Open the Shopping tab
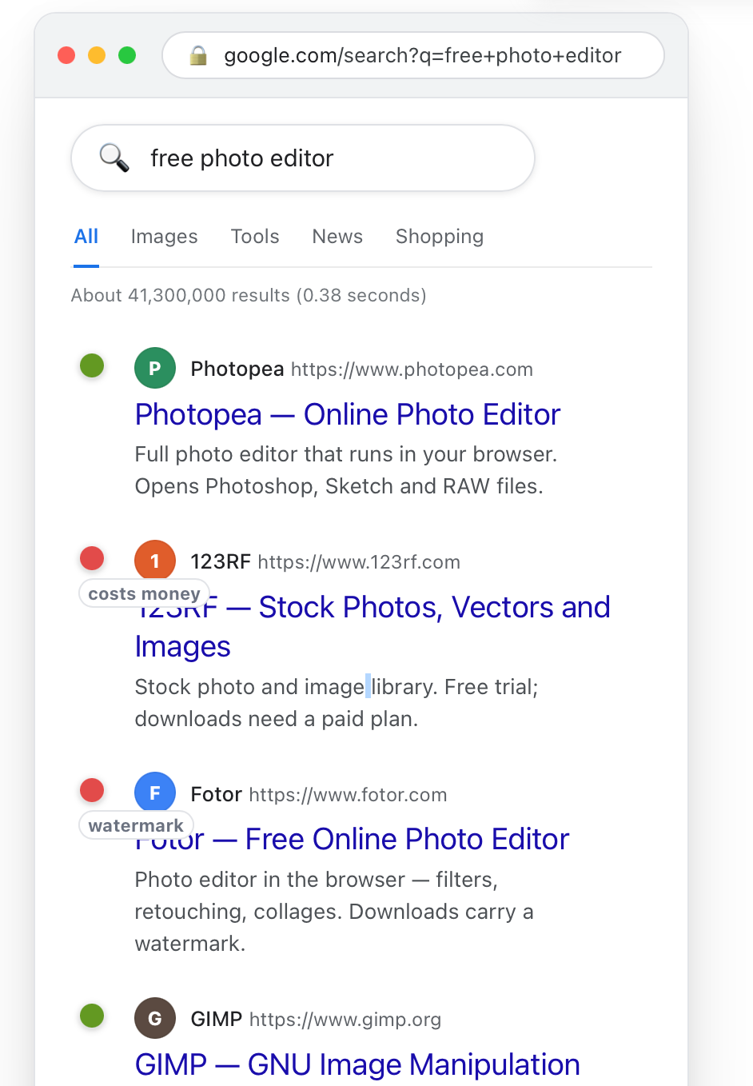 [x=440, y=237]
